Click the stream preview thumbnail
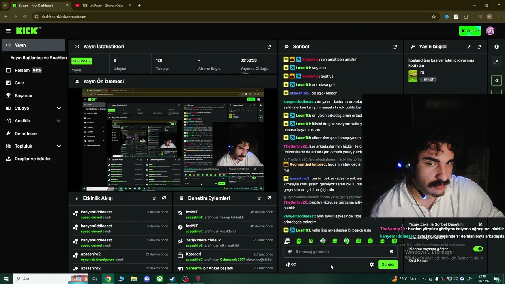This screenshot has width=505, height=284. 173,140
